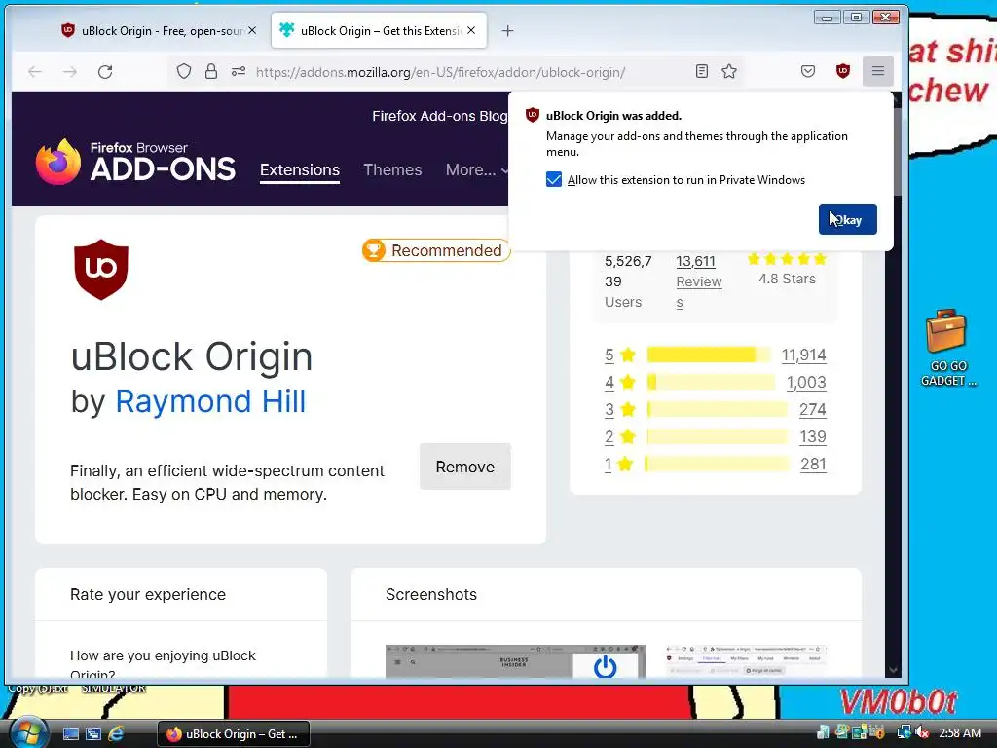This screenshot has height=748, width=997.
Task: Click the Okay button in the popup
Action: coord(847,219)
